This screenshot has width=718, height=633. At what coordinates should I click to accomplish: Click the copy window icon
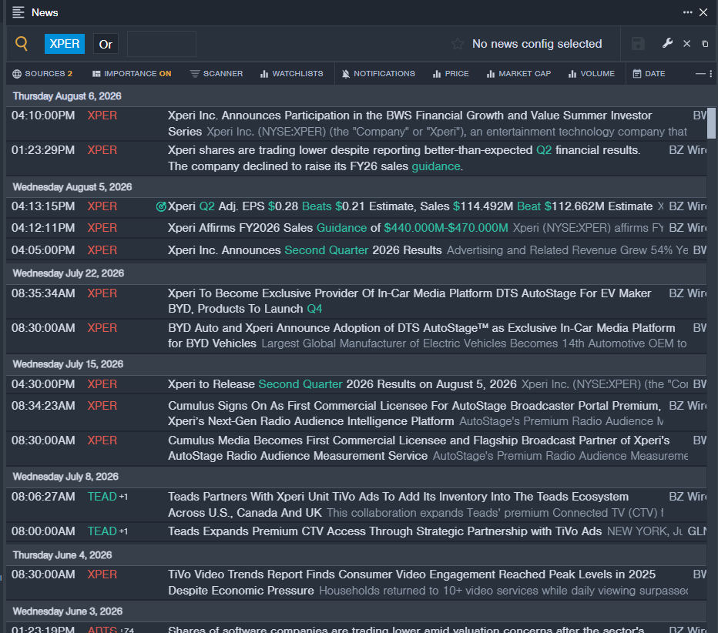click(x=705, y=44)
